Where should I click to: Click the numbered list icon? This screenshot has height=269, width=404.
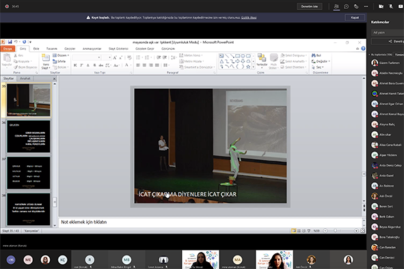pyautogui.click(x=148, y=57)
